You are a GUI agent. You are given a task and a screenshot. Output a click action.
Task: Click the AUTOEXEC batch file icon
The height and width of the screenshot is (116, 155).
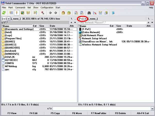(3, 60)
